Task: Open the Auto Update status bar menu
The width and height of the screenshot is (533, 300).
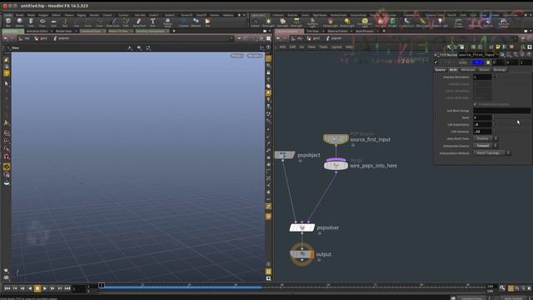Action: point(514,298)
